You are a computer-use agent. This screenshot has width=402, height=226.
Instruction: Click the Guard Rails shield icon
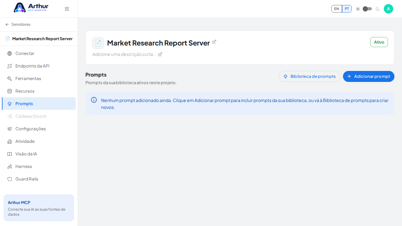[9, 179]
